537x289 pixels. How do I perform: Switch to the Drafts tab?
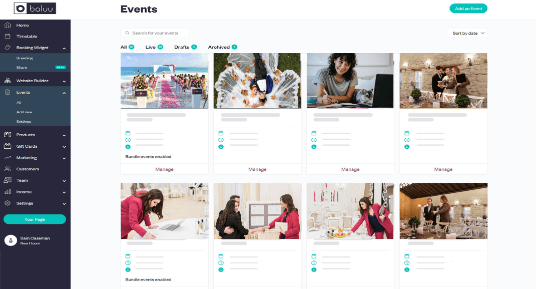(185, 47)
